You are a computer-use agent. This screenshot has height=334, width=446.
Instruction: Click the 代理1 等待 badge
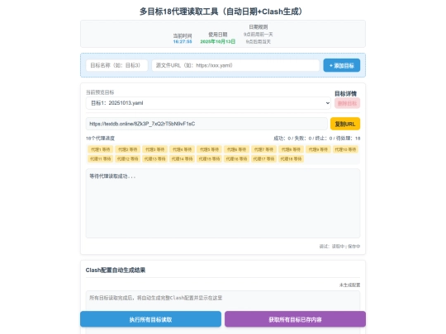tap(101, 149)
